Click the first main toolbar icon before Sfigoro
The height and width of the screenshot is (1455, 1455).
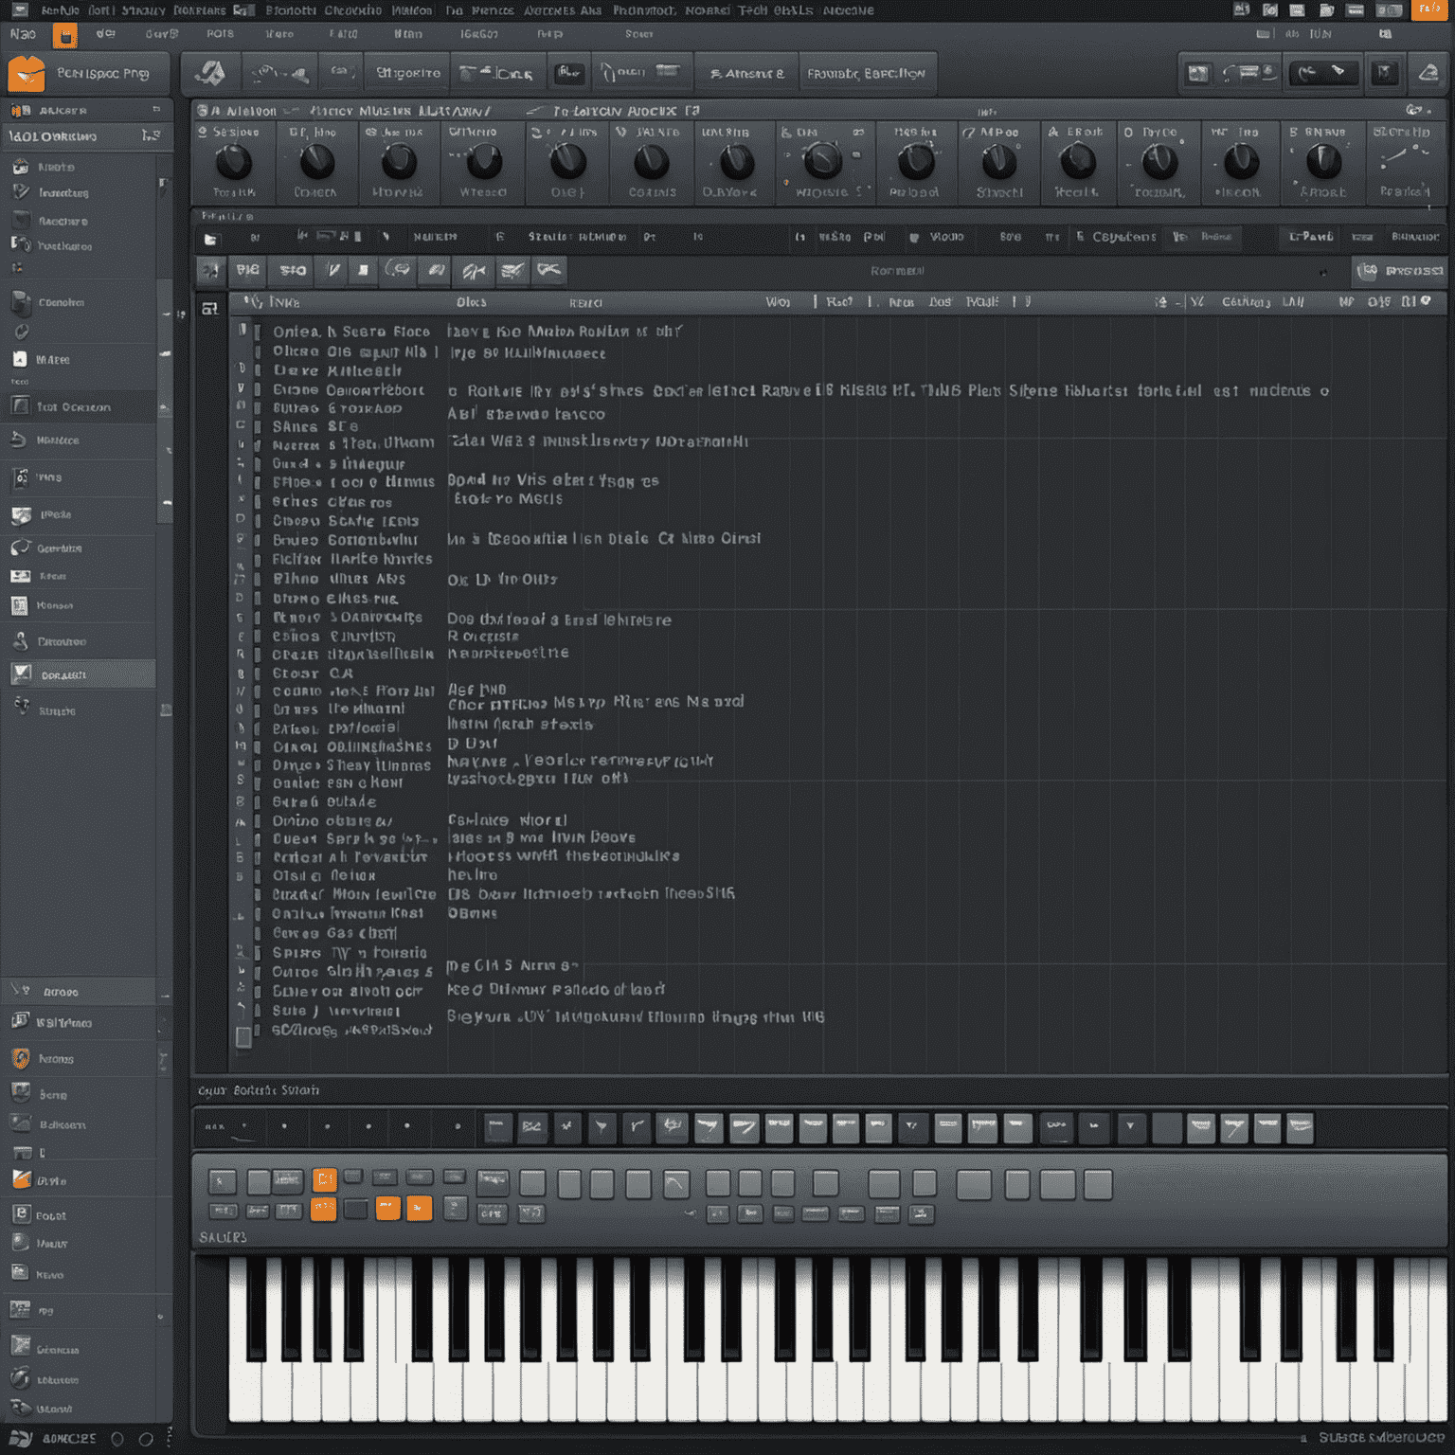pos(210,73)
